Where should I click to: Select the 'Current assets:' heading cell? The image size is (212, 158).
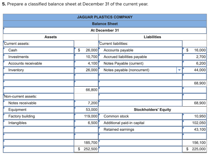(x=39, y=44)
